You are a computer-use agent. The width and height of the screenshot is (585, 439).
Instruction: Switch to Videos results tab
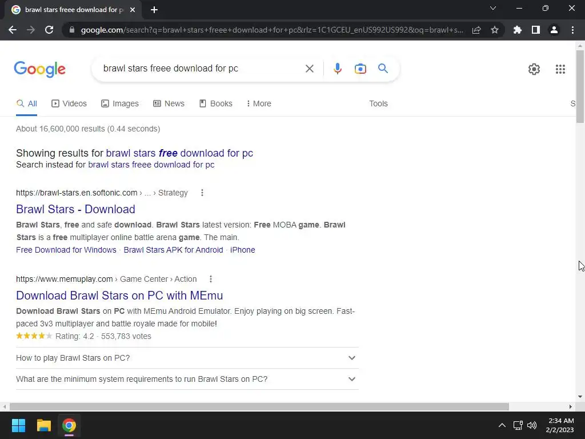(69, 103)
